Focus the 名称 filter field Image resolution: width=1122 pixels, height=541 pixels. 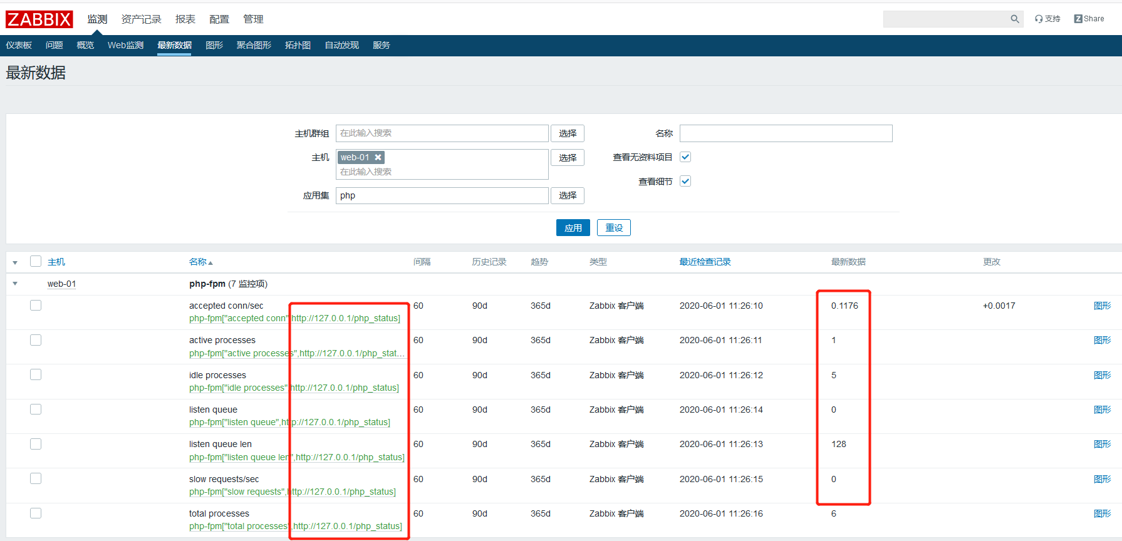(x=786, y=133)
